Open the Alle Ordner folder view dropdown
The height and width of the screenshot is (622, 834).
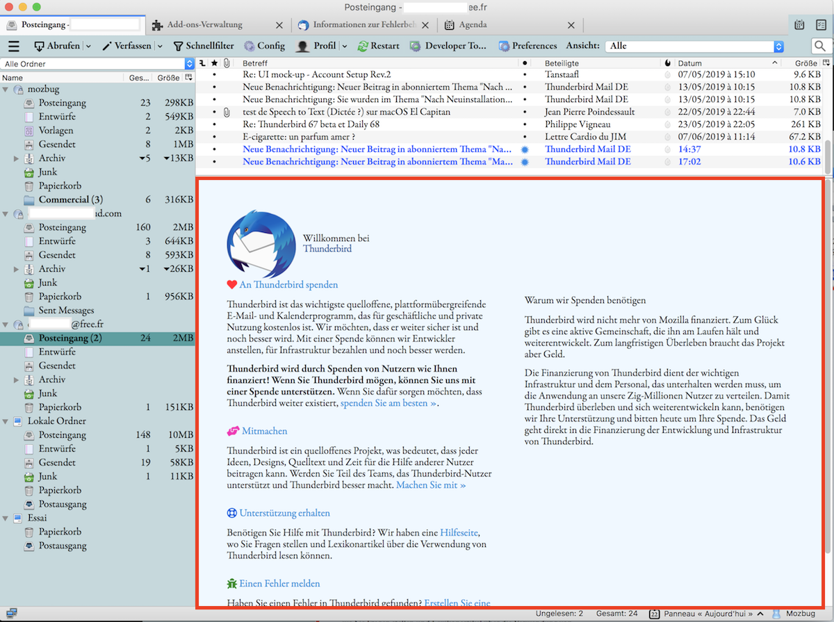97,64
